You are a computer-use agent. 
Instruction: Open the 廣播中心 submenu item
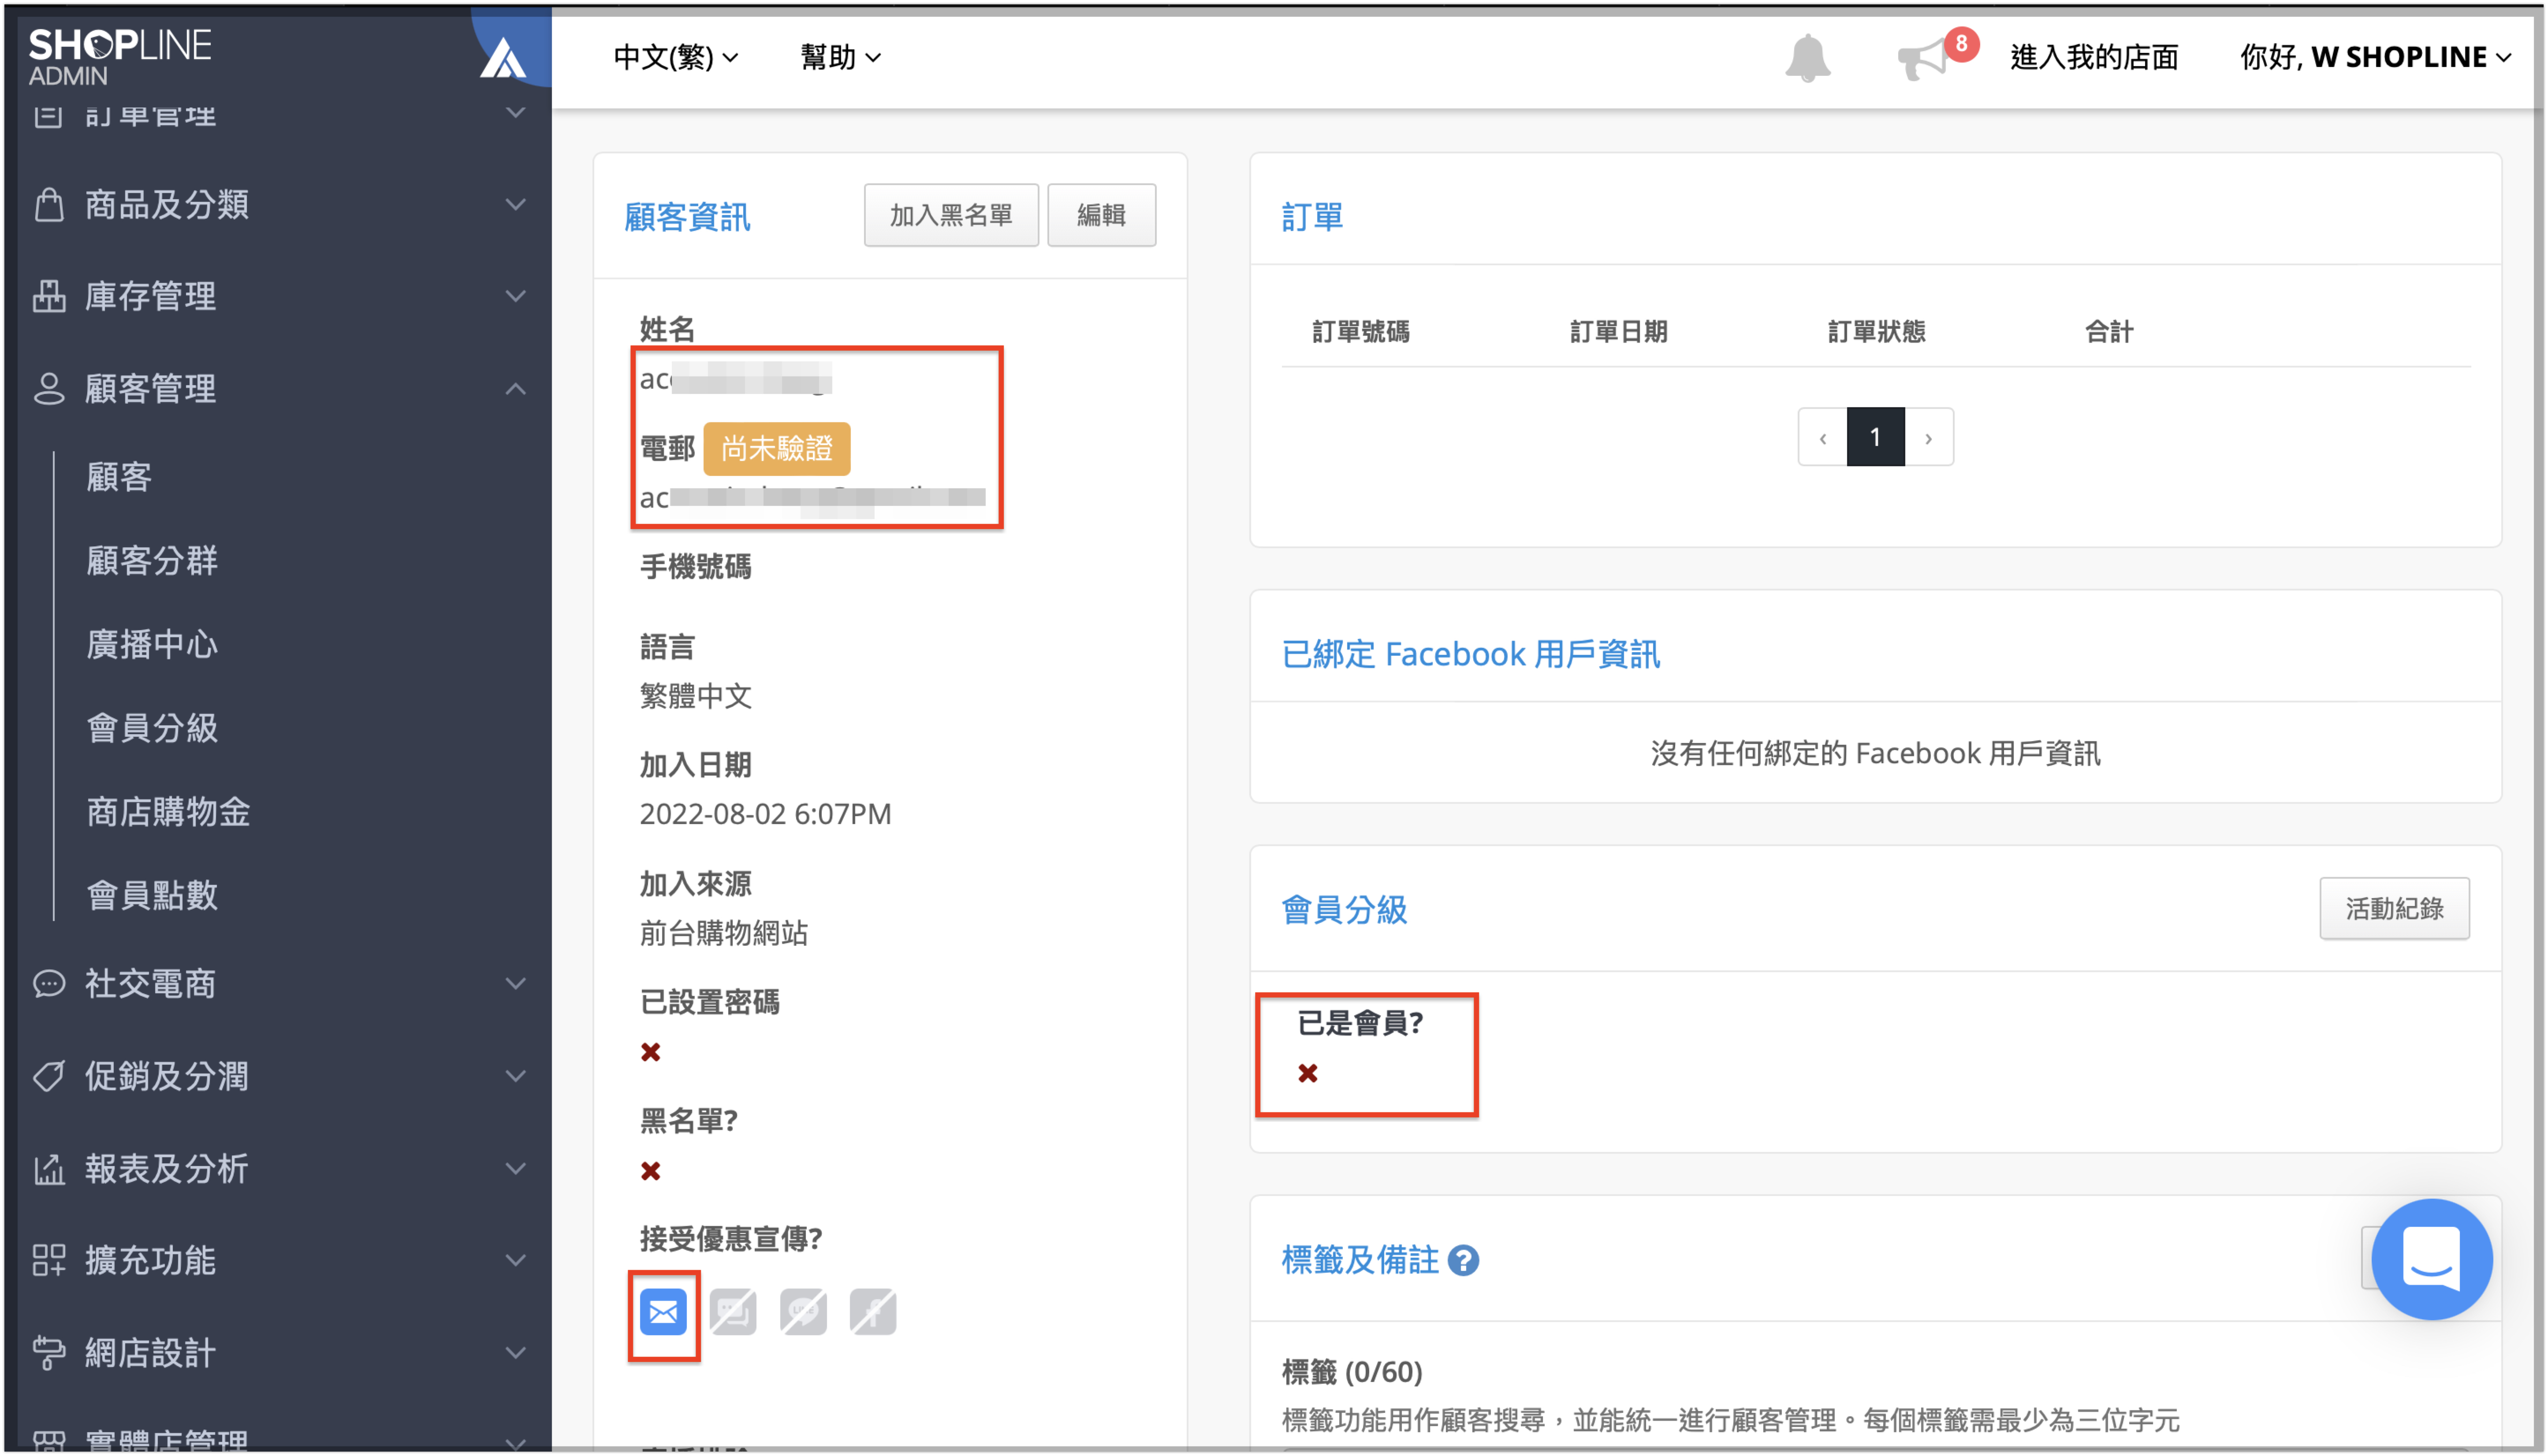coord(152,644)
